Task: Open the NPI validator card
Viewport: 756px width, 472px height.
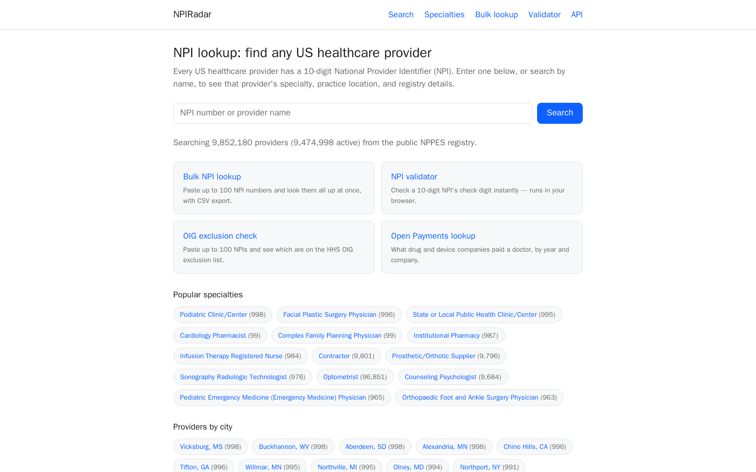Action: 482,188
